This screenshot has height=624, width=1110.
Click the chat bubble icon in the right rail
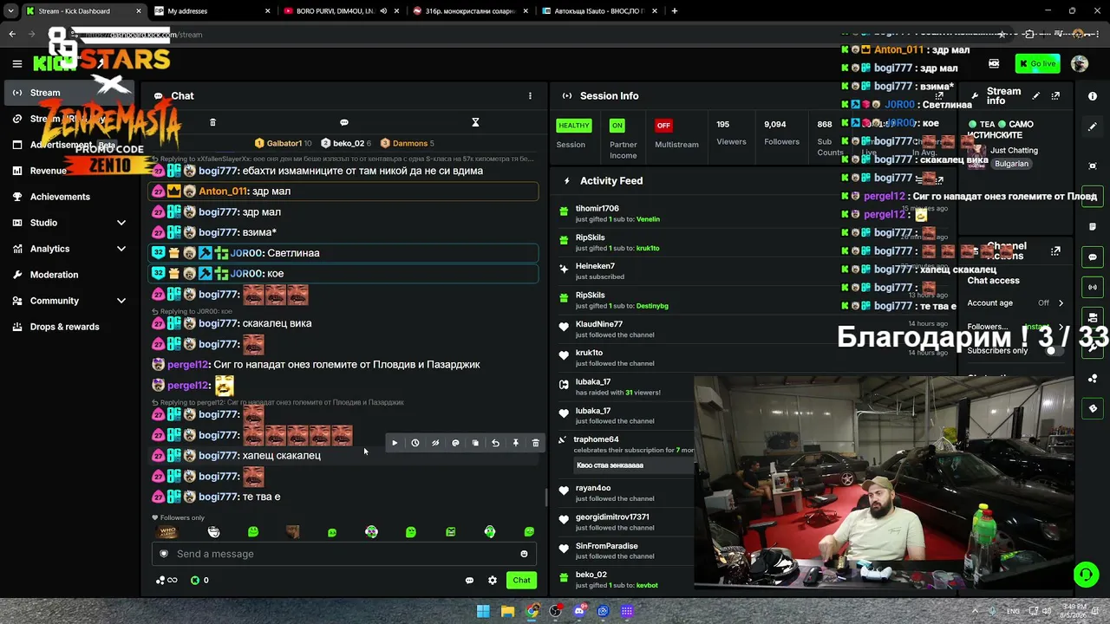coord(1093,257)
